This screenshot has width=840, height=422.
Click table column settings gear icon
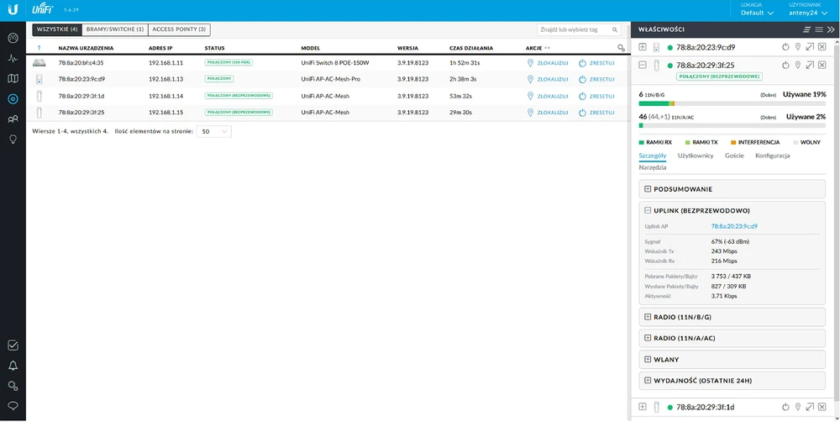click(x=621, y=48)
